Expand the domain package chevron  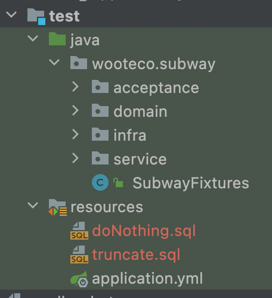tap(75, 111)
